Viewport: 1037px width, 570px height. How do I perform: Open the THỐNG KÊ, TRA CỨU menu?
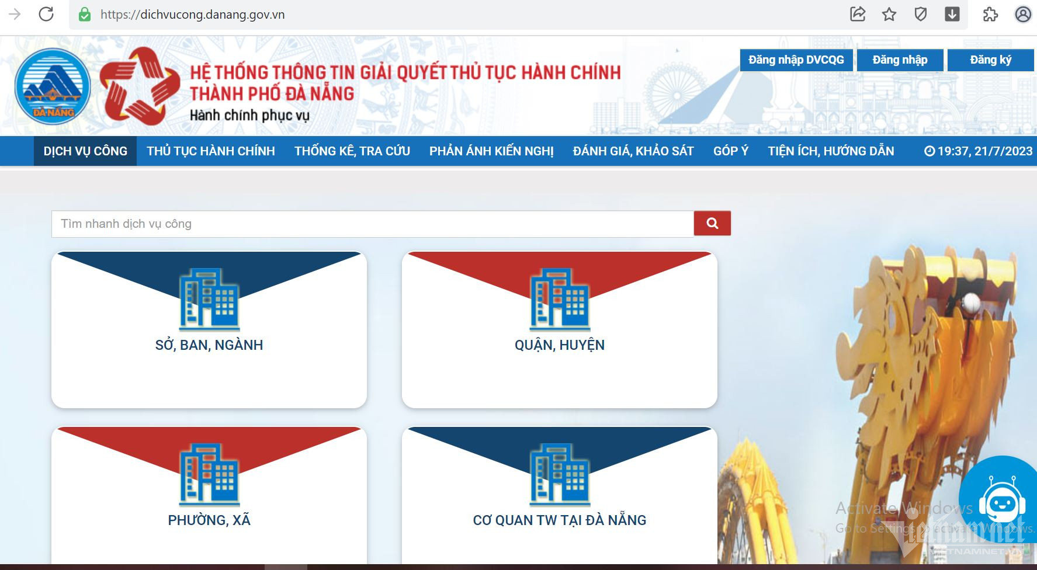click(x=352, y=151)
